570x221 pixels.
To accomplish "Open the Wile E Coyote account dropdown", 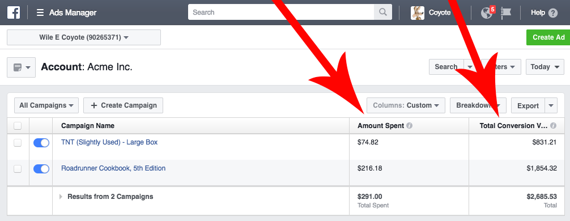I will (x=84, y=37).
